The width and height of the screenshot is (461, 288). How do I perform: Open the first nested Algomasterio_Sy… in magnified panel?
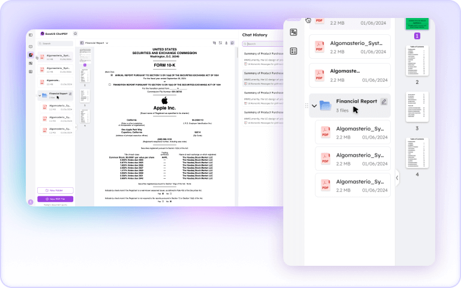click(353, 132)
